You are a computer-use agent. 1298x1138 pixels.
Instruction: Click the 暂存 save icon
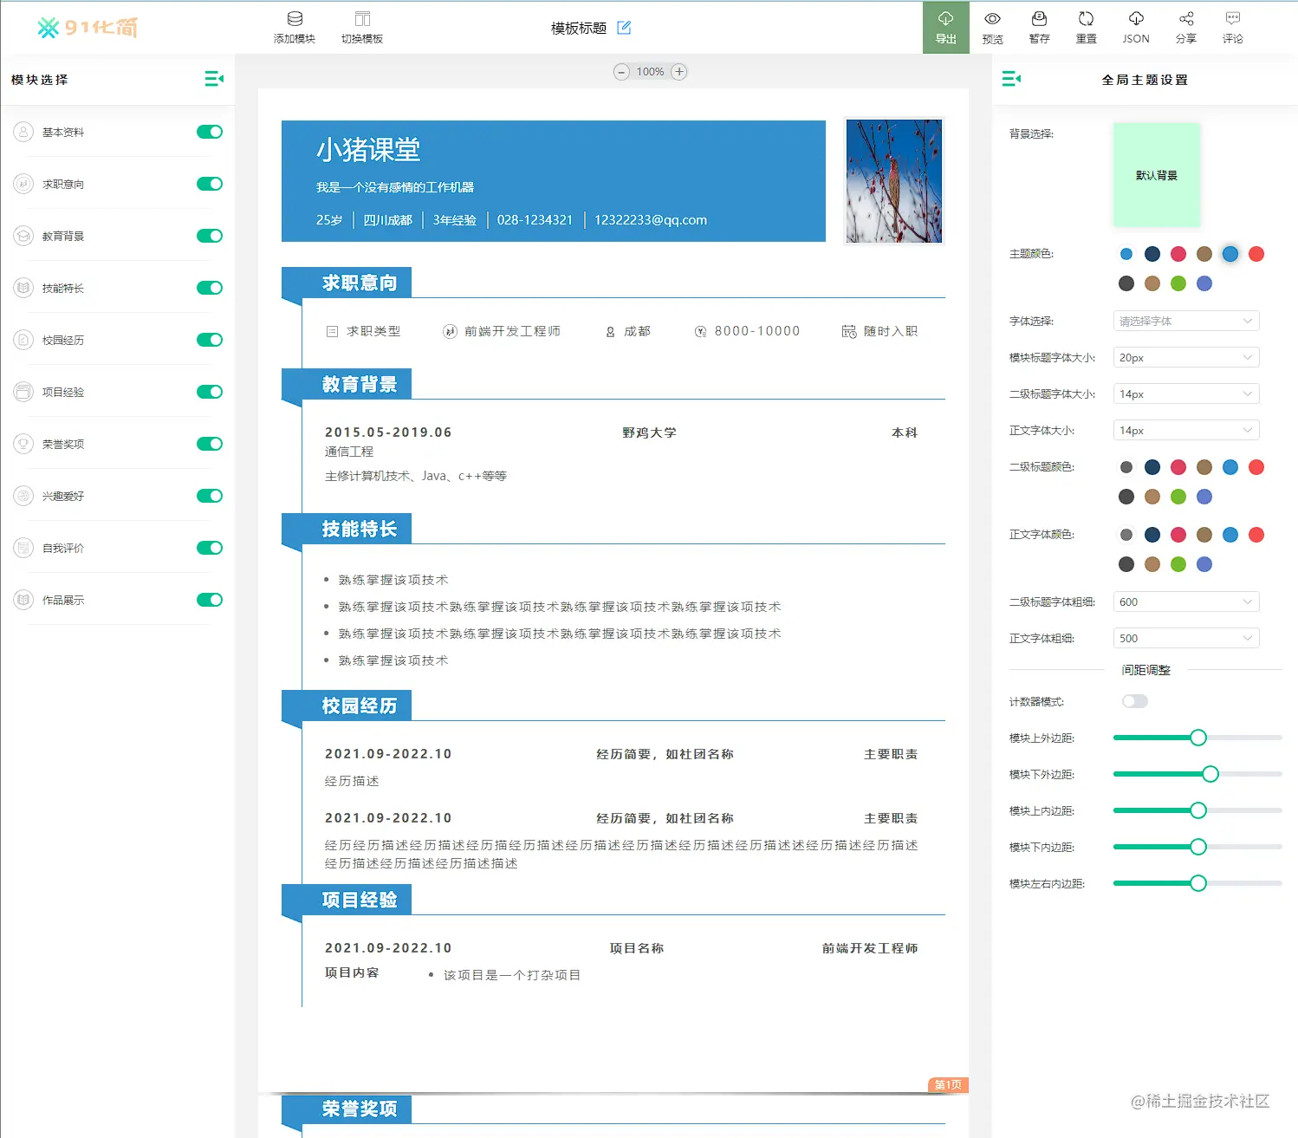pyautogui.click(x=1039, y=27)
